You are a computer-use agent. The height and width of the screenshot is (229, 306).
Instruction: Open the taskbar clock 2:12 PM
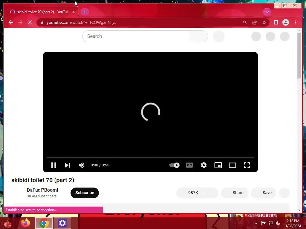(293, 223)
